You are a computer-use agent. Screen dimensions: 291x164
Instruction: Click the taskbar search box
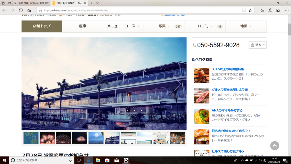(x=41, y=160)
